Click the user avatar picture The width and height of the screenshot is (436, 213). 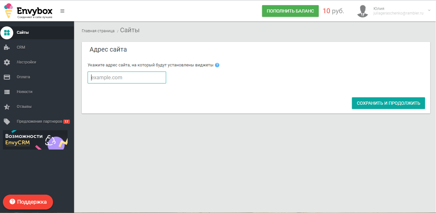[363, 11]
